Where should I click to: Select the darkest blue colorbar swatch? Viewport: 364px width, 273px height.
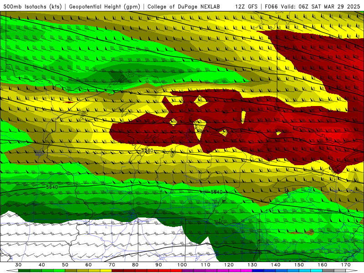(x=258, y=270)
